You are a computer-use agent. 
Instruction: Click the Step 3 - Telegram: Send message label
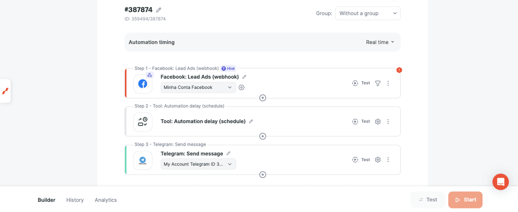click(170, 144)
